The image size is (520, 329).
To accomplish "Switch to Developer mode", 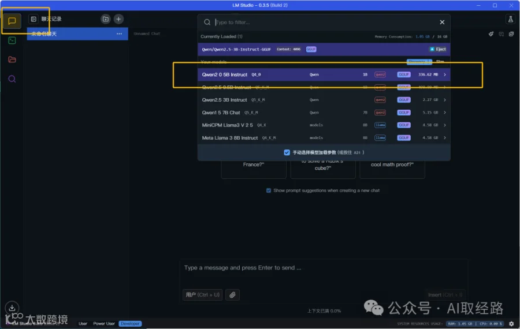I will tap(130, 323).
